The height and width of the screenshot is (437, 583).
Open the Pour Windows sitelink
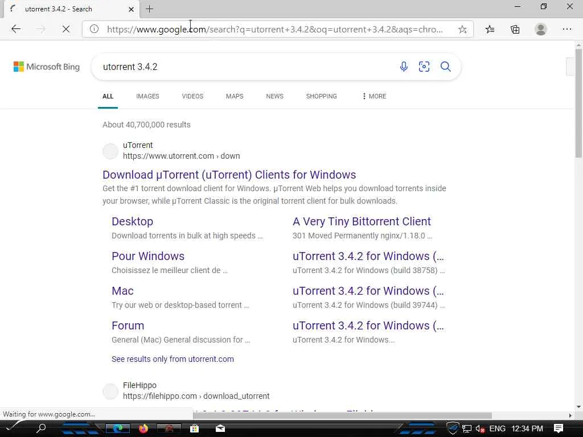148,256
